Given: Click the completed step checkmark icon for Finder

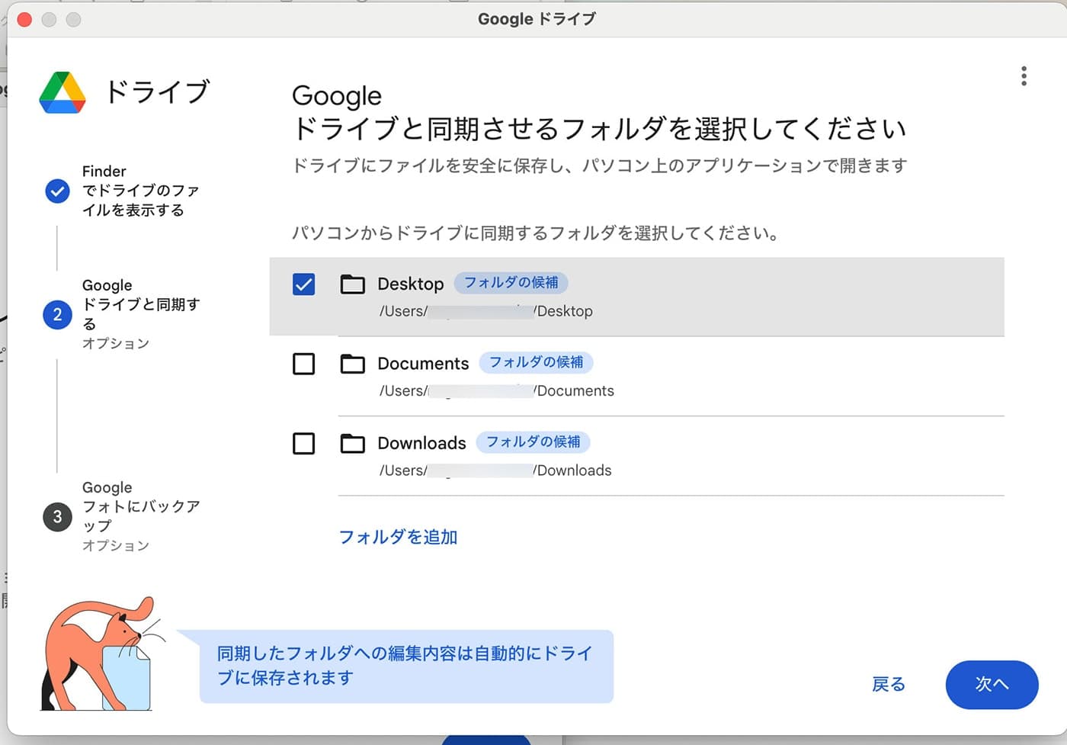Looking at the screenshot, I should pos(57,191).
